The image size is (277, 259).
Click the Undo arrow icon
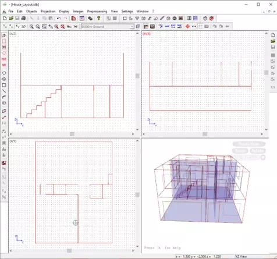pyautogui.click(x=59, y=19)
